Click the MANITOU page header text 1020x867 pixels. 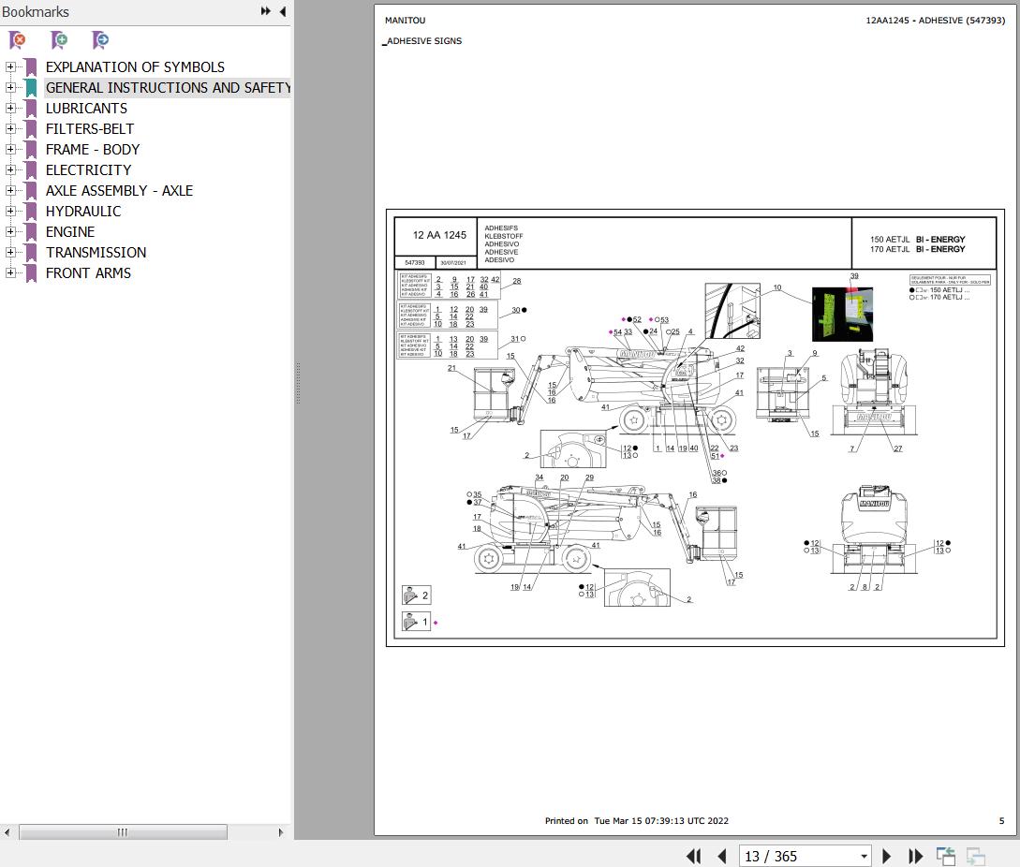(x=405, y=21)
